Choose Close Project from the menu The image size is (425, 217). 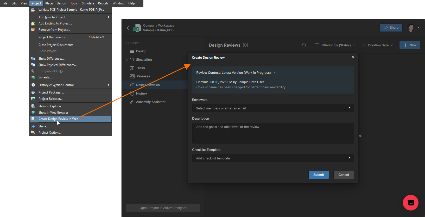point(71,51)
